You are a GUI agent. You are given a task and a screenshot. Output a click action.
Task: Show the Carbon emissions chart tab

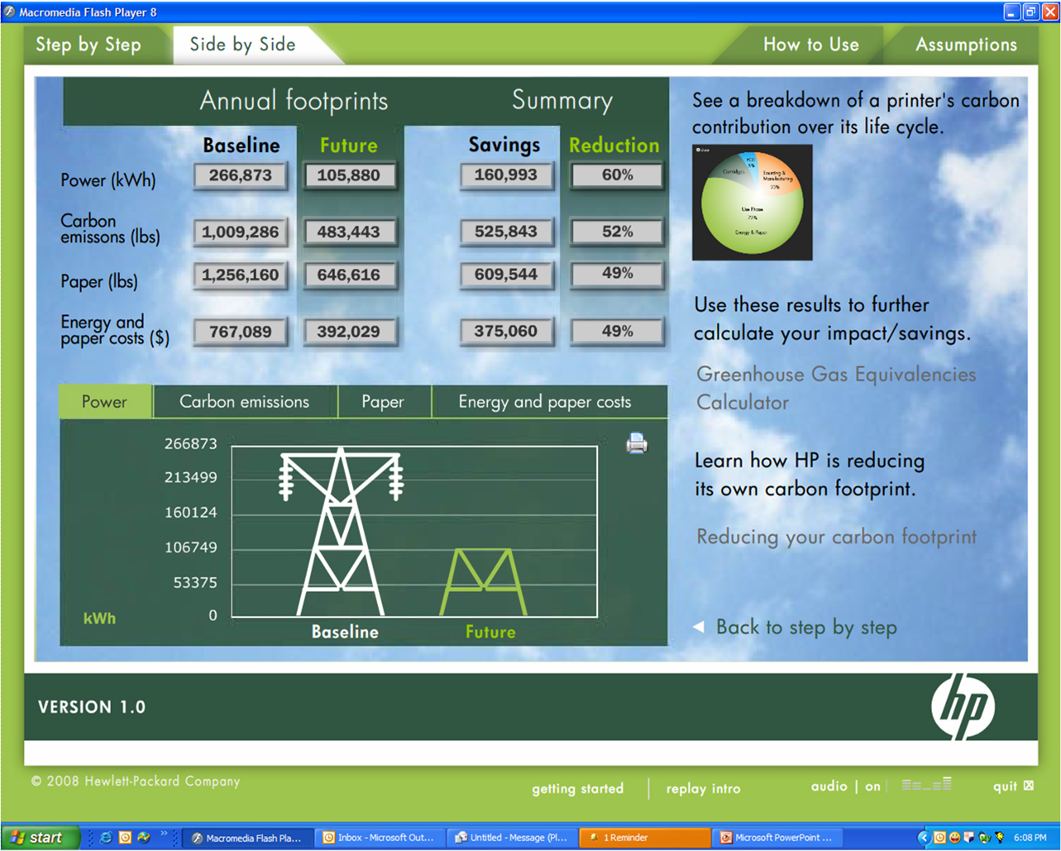tap(245, 402)
